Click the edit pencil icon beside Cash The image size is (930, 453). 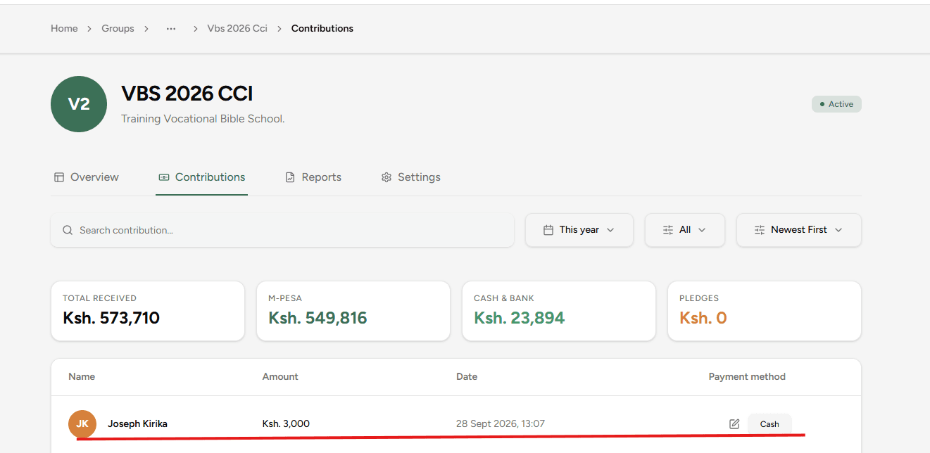coord(734,423)
